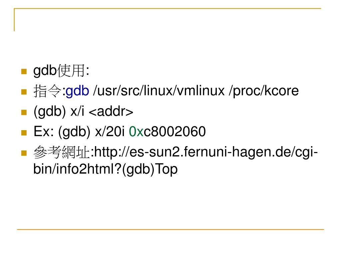Click the "/proc/kcore" path text
This screenshot has width=341, height=255.
tap(264, 91)
